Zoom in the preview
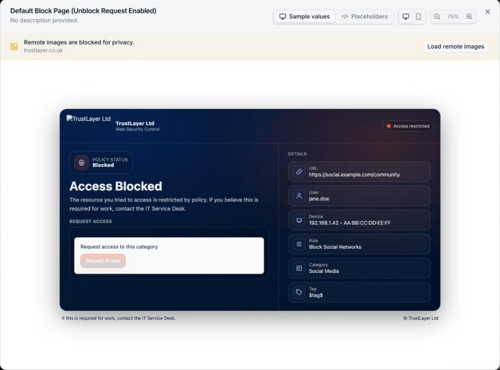The height and width of the screenshot is (370, 500). click(x=469, y=17)
